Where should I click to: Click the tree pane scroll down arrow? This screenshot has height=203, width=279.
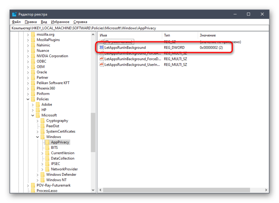click(x=93, y=190)
